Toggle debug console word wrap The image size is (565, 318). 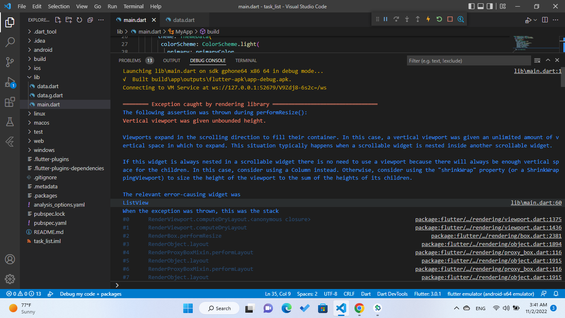[537, 60]
